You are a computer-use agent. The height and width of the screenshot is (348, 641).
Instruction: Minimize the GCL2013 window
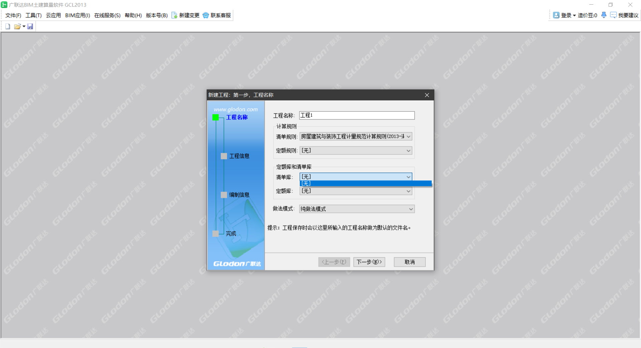[x=591, y=5]
